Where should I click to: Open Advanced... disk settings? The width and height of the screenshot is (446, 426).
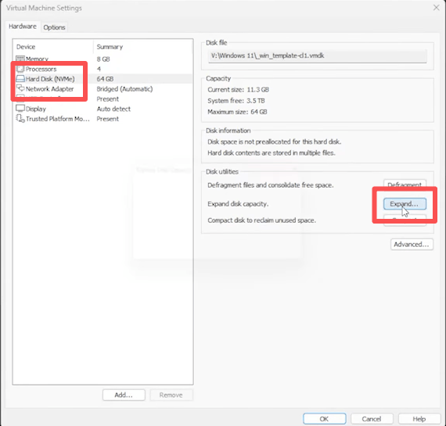point(412,245)
